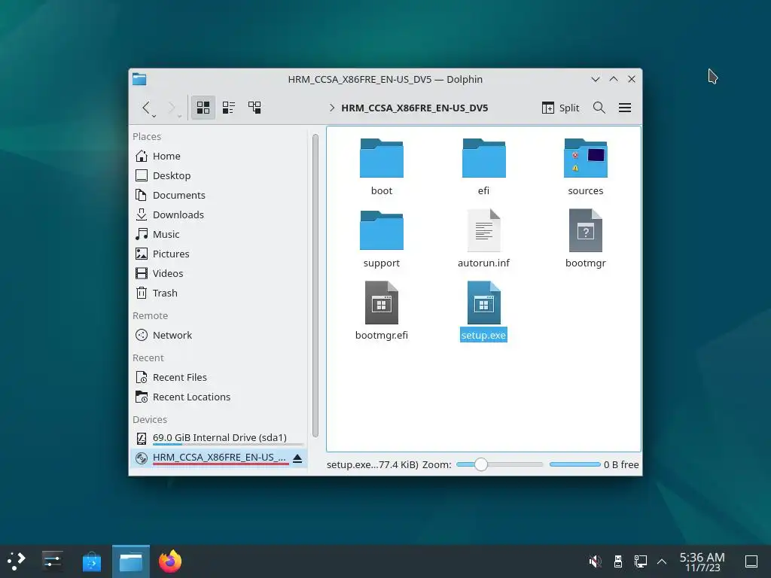Launch Firefox from the taskbar
The height and width of the screenshot is (578, 771).
[x=170, y=561]
